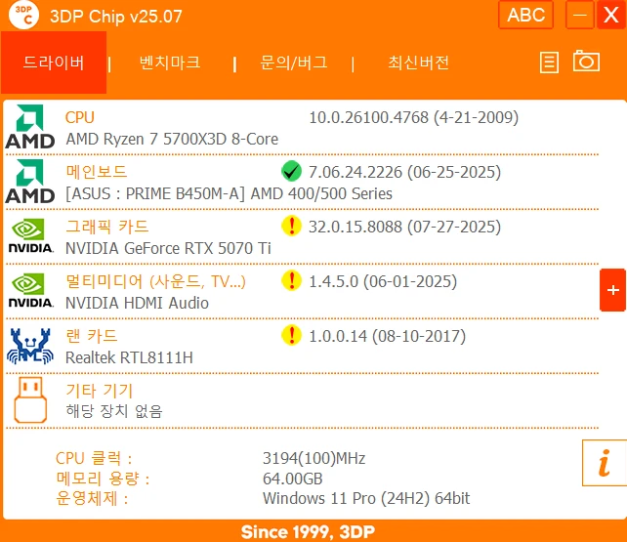Click '해당 장치 없음' text

click(114, 411)
